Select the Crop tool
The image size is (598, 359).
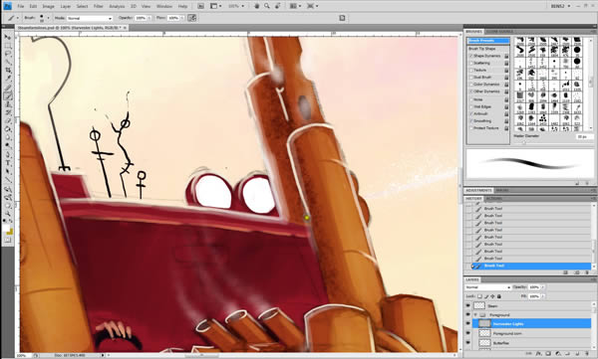(8, 71)
